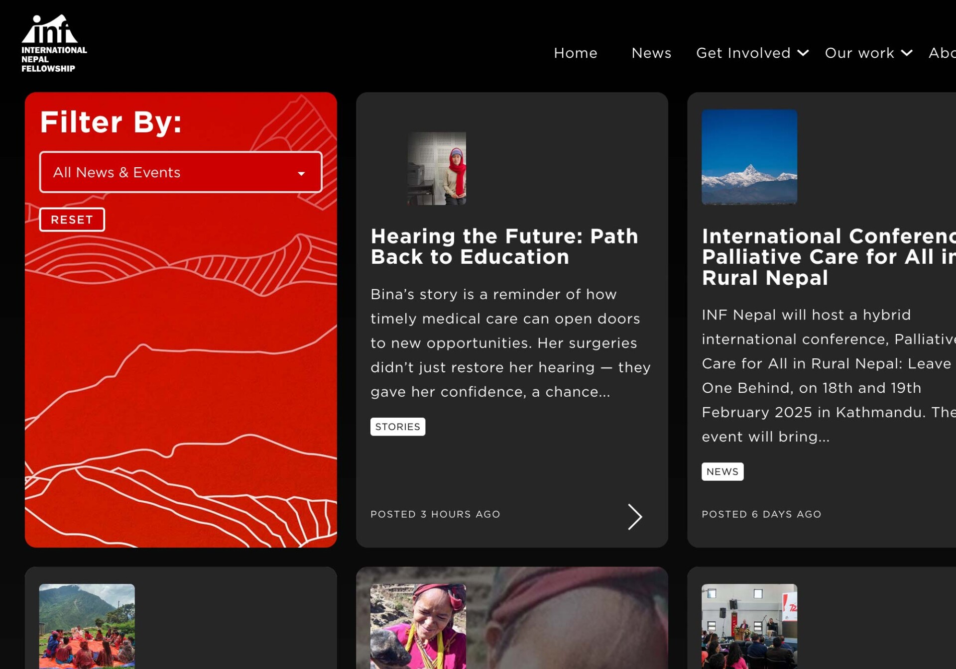Viewport: 956px width, 669px height.
Task: Open the snowy mountain peak thumbnail
Action: point(749,157)
